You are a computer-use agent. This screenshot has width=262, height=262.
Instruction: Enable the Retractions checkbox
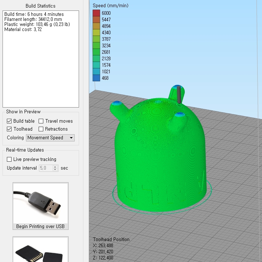(x=41, y=129)
